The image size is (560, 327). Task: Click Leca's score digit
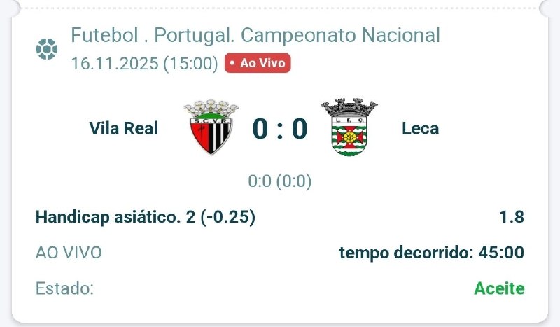point(300,129)
